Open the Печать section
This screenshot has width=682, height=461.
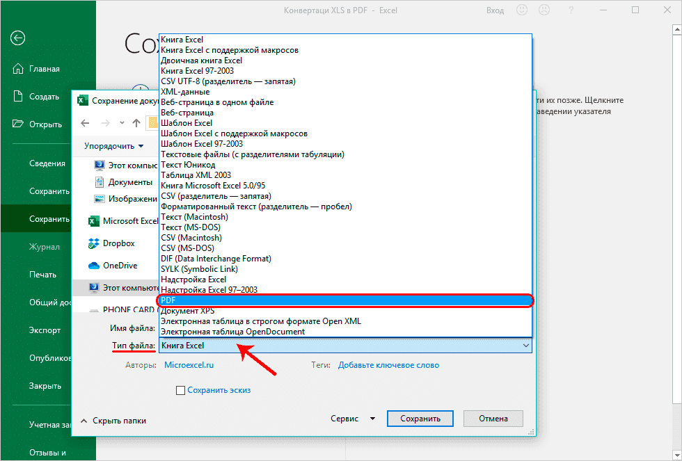coord(44,274)
